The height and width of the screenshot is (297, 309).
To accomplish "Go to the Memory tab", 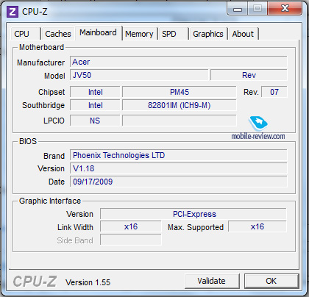I will (x=139, y=34).
